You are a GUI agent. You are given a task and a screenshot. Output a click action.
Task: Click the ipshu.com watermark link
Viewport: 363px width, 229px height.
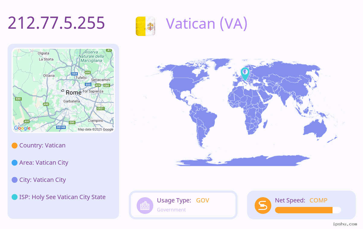coord(345,224)
